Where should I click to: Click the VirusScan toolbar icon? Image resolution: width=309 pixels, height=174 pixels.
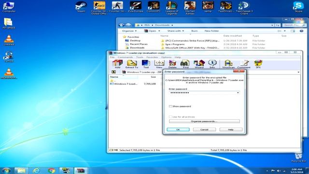(x=228, y=64)
